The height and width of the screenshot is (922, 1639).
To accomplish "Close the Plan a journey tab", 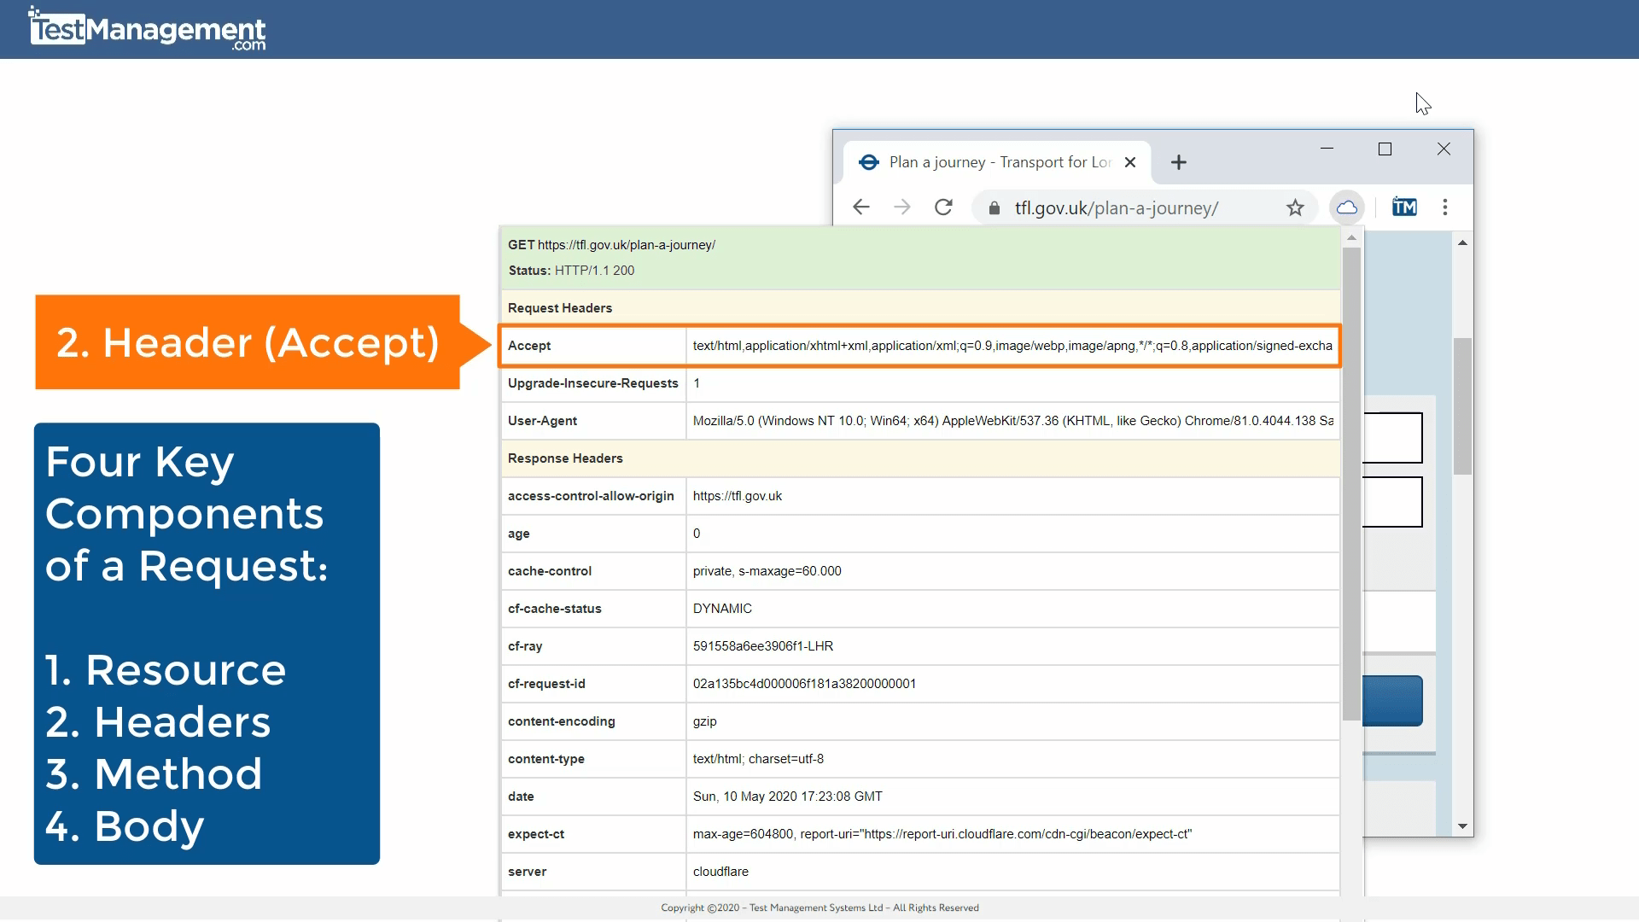I will [x=1131, y=161].
